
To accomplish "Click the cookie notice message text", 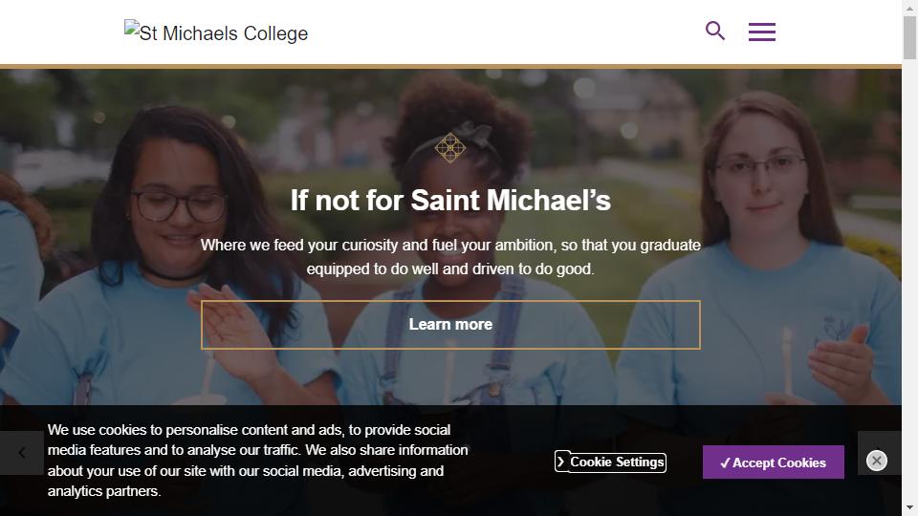I will [x=258, y=461].
